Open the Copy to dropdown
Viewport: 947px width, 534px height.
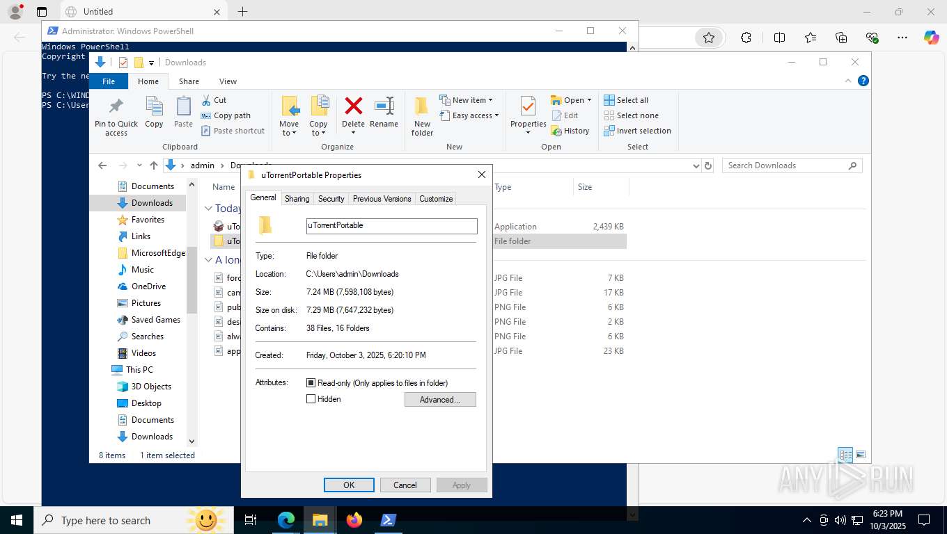pos(318,129)
